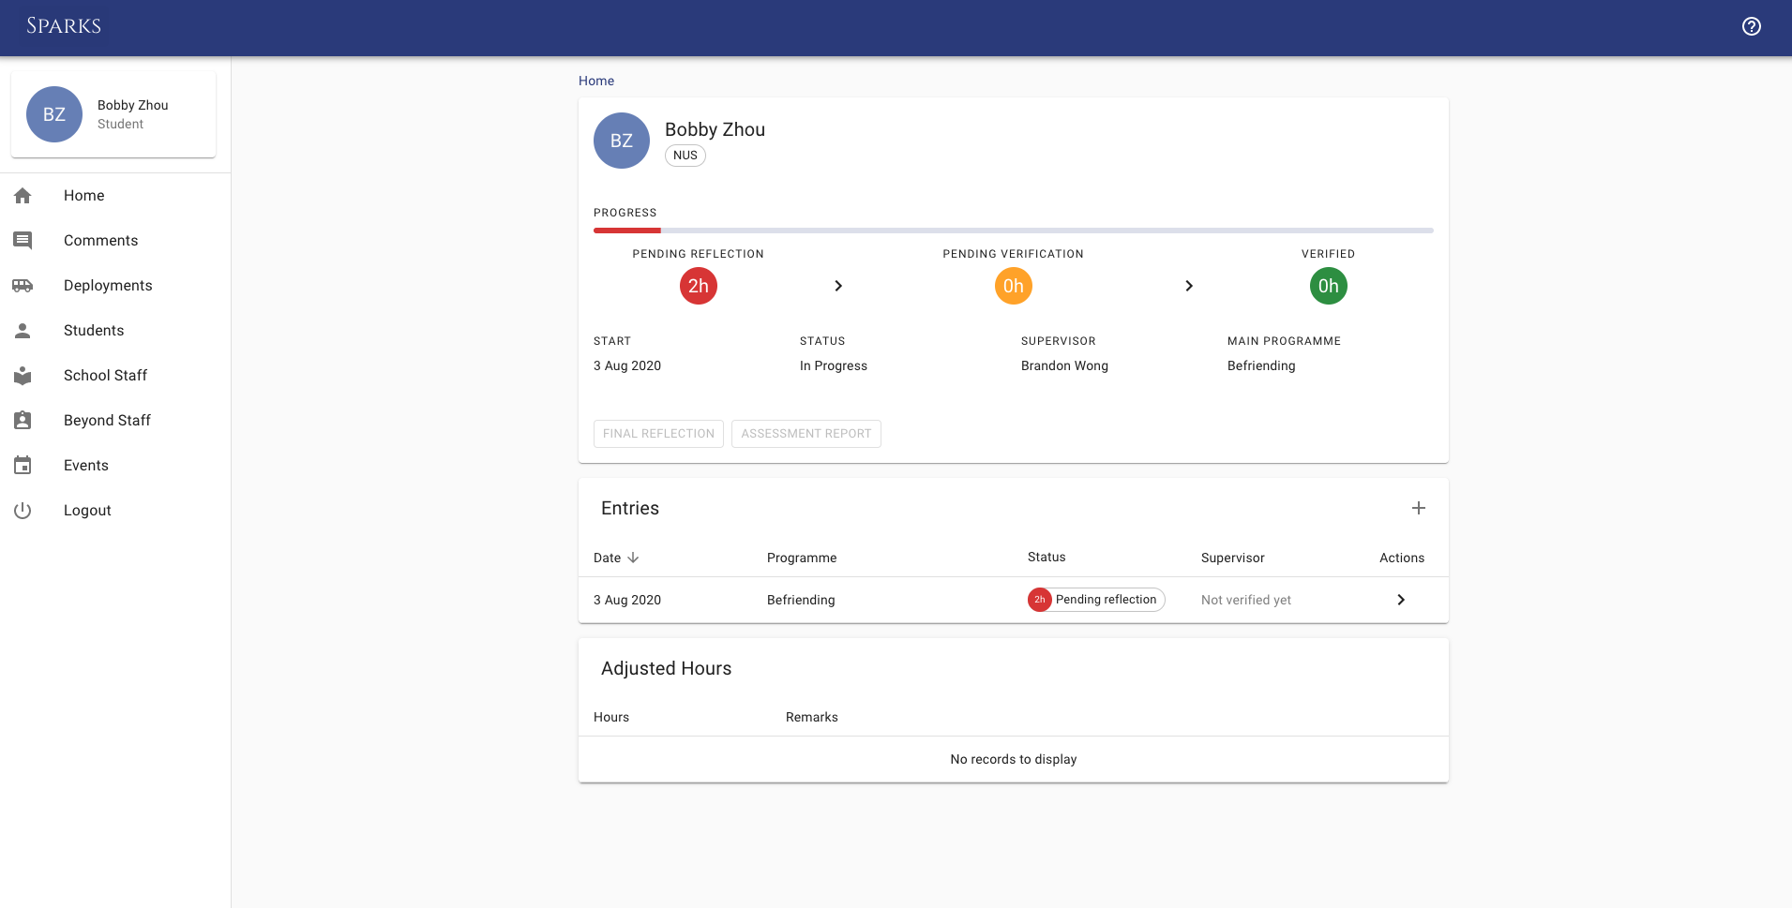Click chevron after Pending Reflection stage
The width and height of the screenshot is (1792, 908).
[x=838, y=286]
